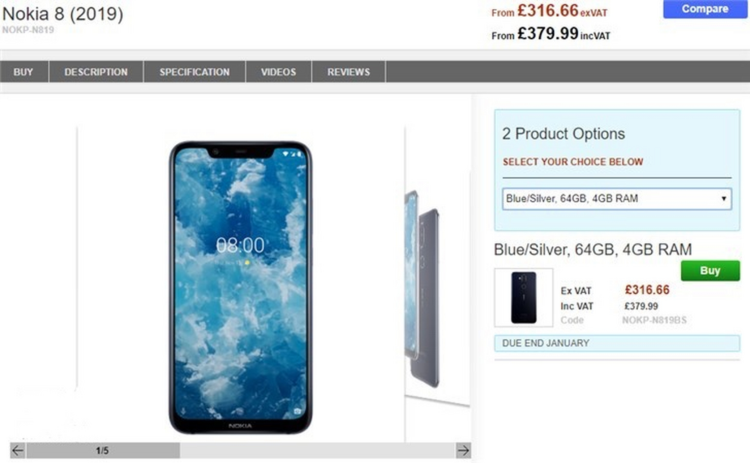This screenshot has width=750, height=463.
Task: Show the Reviews tab
Action: click(348, 72)
